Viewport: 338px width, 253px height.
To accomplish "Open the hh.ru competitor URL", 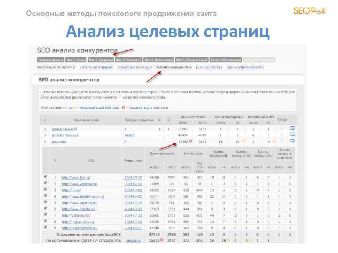I will click(71, 190).
